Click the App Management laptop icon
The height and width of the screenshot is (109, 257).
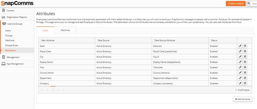tap(3, 64)
